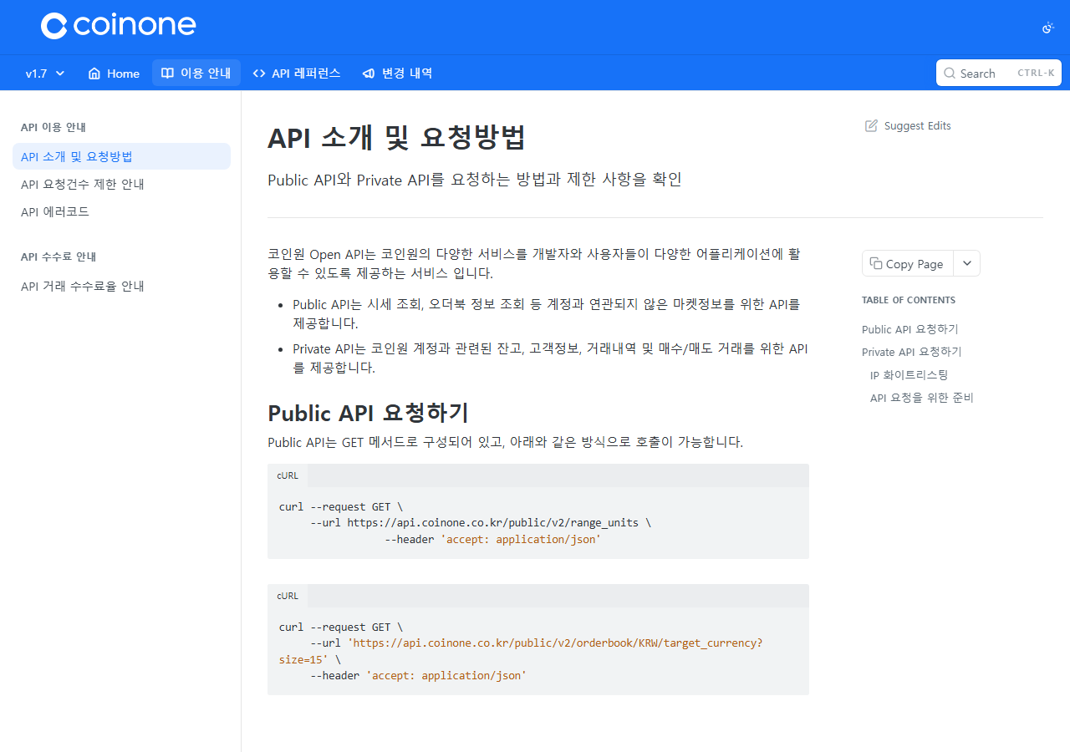Toggle the dark mode theme icon
Viewport: 1070px width, 752px height.
pos(1047,28)
